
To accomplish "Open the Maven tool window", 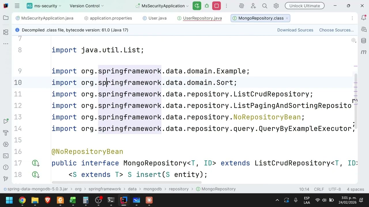I will pos(364,52).
